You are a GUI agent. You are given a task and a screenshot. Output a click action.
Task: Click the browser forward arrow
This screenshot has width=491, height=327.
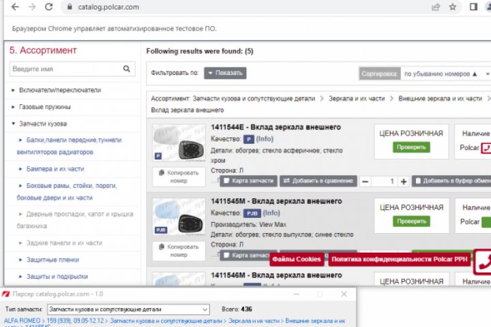tap(31, 7)
